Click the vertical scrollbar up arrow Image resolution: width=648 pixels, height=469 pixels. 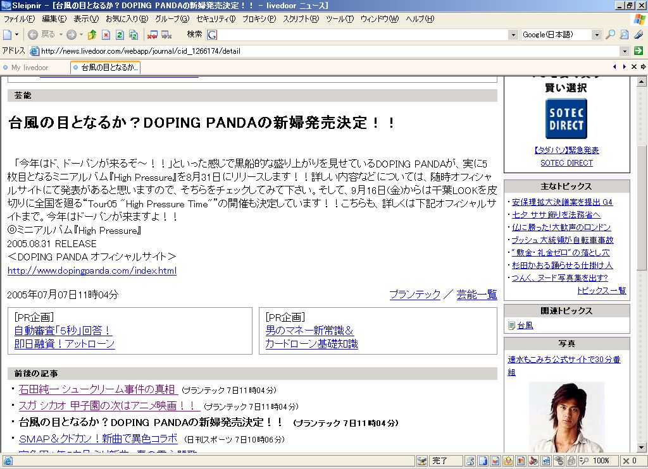click(641, 82)
